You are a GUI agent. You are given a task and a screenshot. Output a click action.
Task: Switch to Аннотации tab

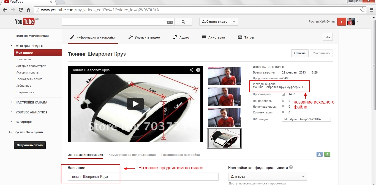[214, 37]
